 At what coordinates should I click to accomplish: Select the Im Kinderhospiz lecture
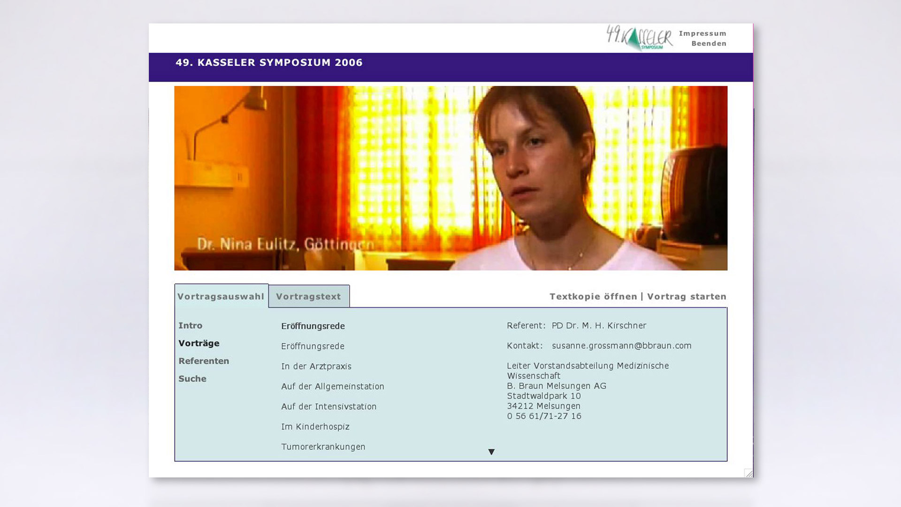[x=315, y=427]
